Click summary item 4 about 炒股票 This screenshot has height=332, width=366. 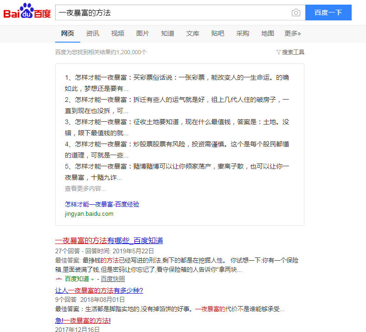point(177,150)
